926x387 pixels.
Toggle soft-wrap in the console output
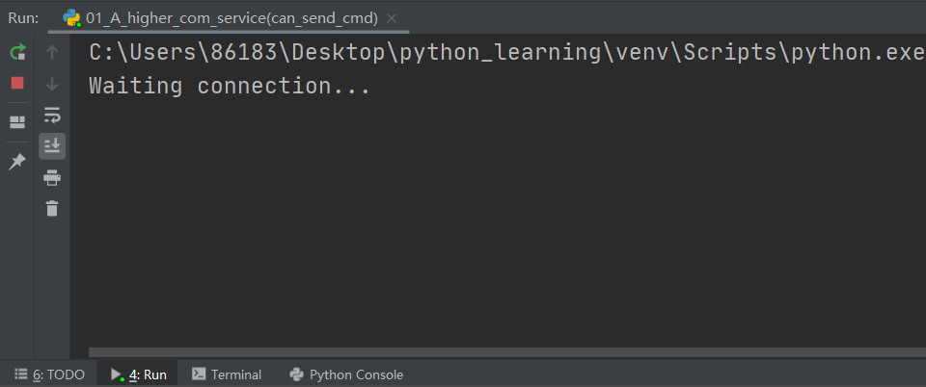(x=52, y=115)
